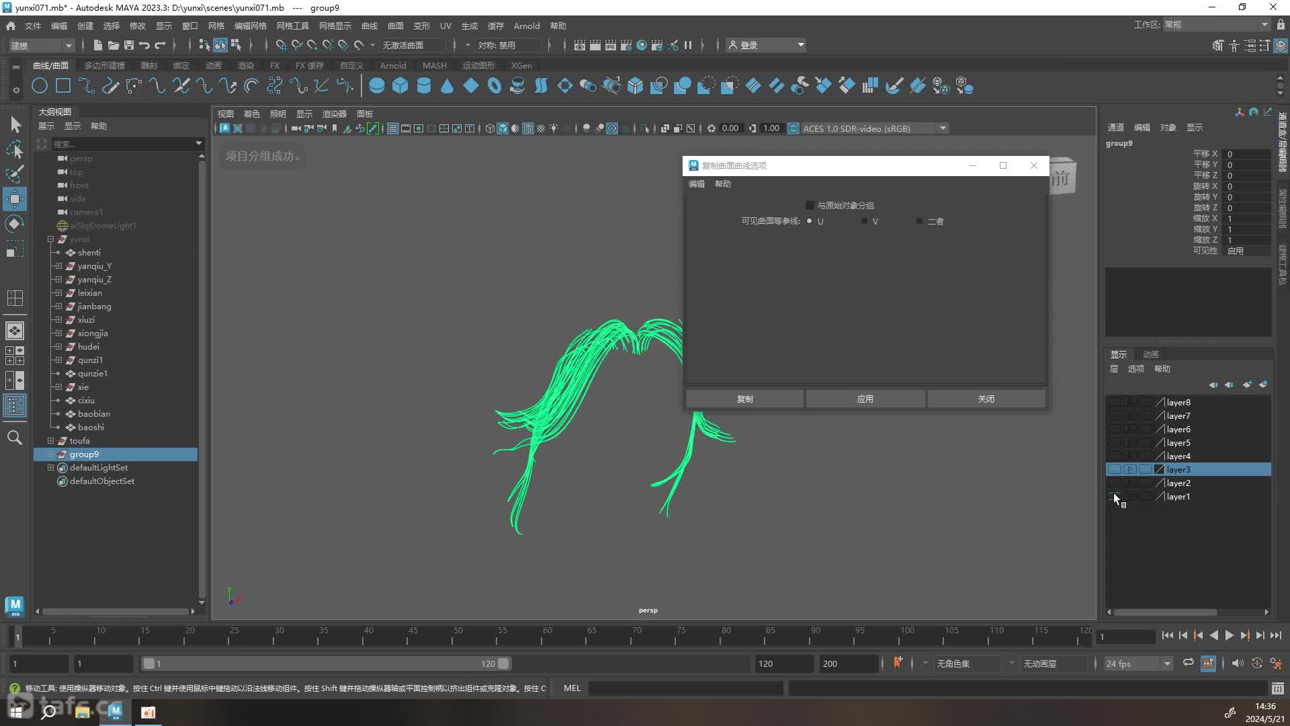
Task: Expand the defaultLightSet node
Action: (50, 468)
